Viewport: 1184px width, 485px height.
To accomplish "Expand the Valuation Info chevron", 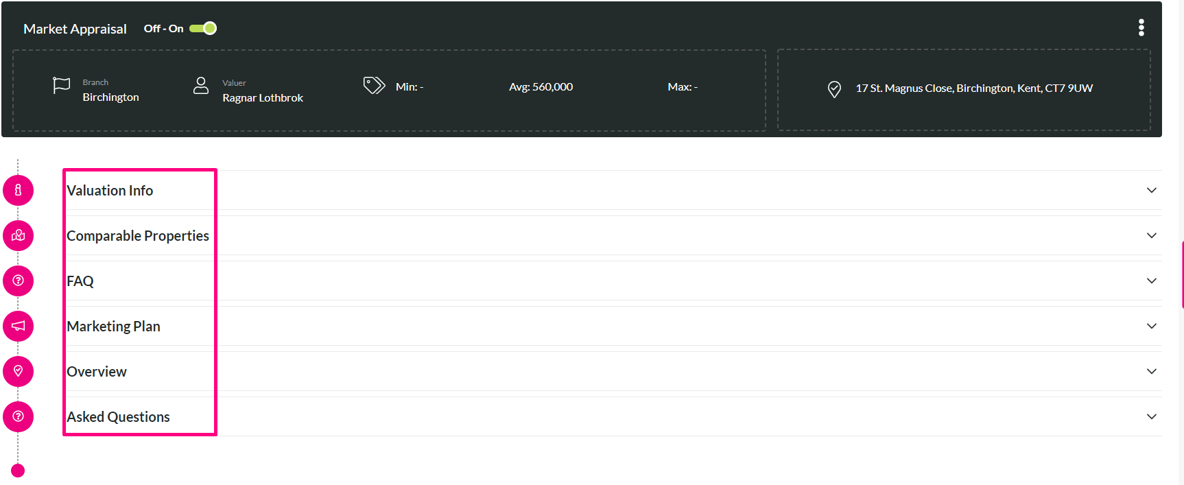I will [1152, 190].
